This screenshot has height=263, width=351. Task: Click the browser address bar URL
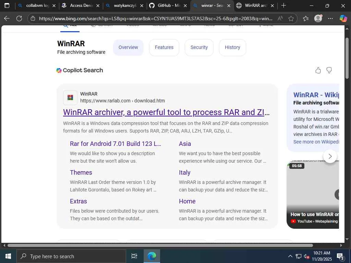click(156, 18)
